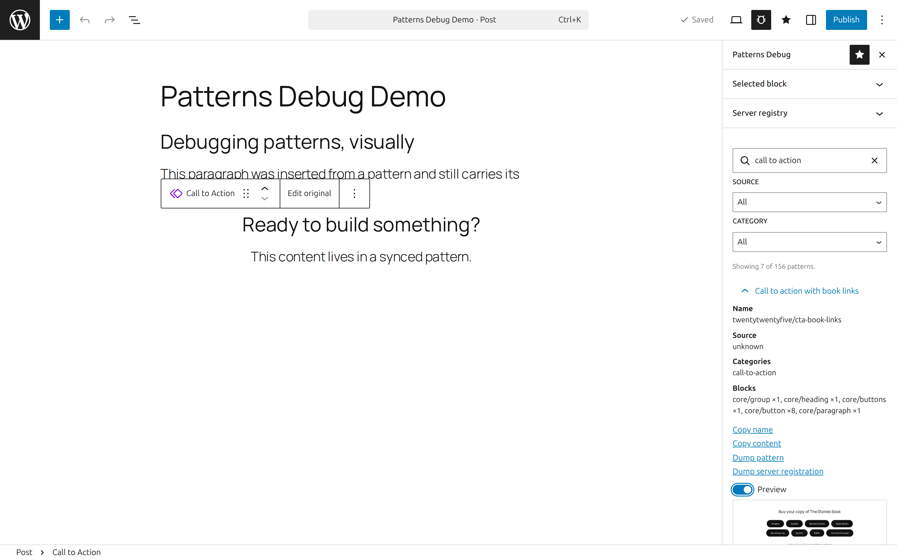Click the Saved status indicator
897x560 pixels.
coord(697,20)
